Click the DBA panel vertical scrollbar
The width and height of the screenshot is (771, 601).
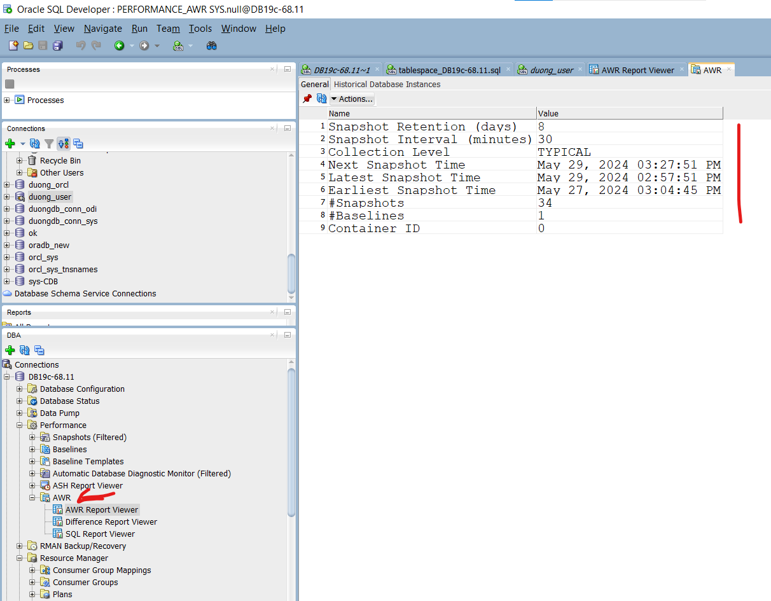tap(291, 442)
